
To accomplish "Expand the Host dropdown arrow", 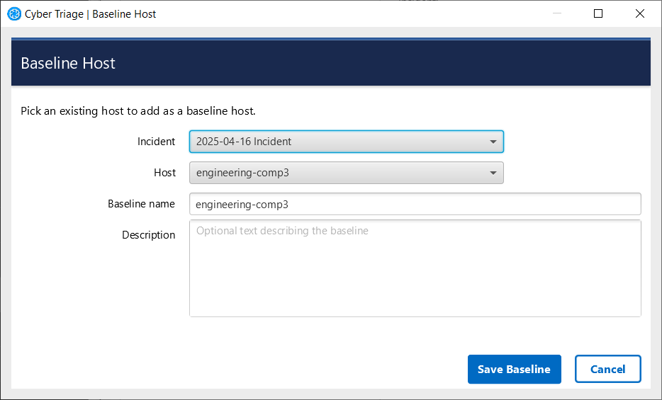I will point(493,173).
